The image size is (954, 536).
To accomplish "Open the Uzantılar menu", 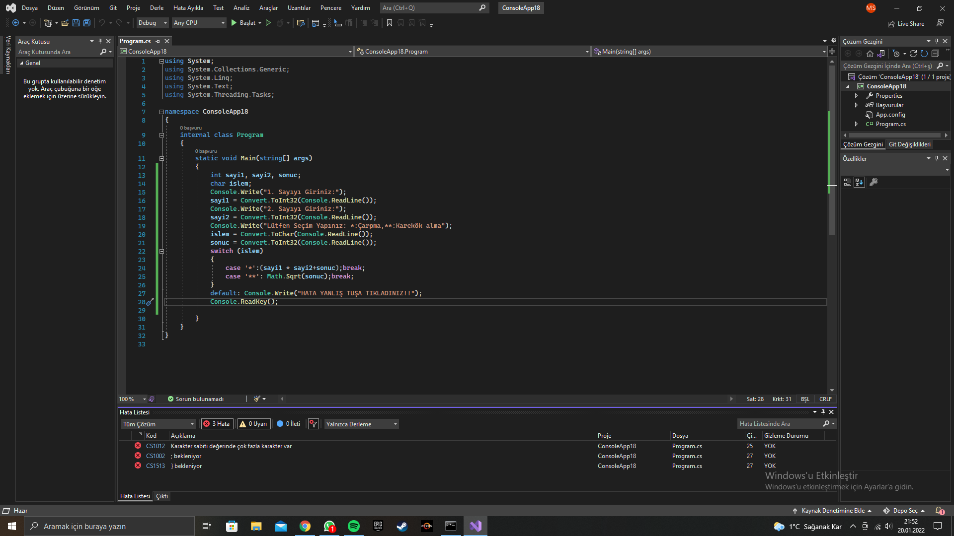I will point(299,8).
